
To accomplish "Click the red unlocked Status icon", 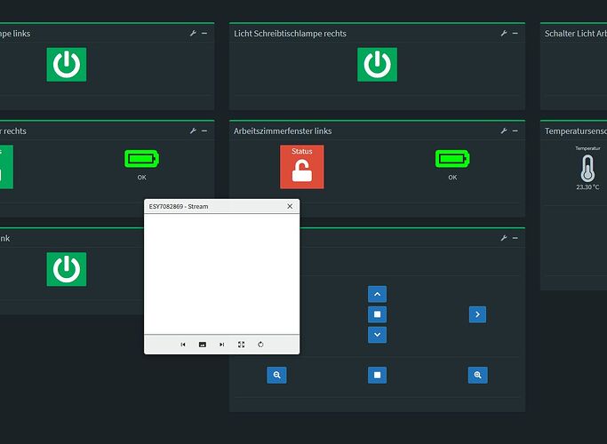I will 302,168.
